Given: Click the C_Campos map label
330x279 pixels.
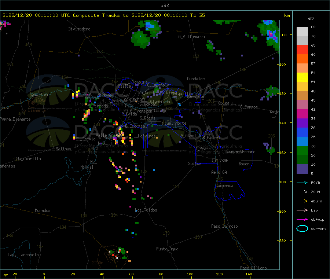Looking at the screenshot, I should [x=249, y=107].
